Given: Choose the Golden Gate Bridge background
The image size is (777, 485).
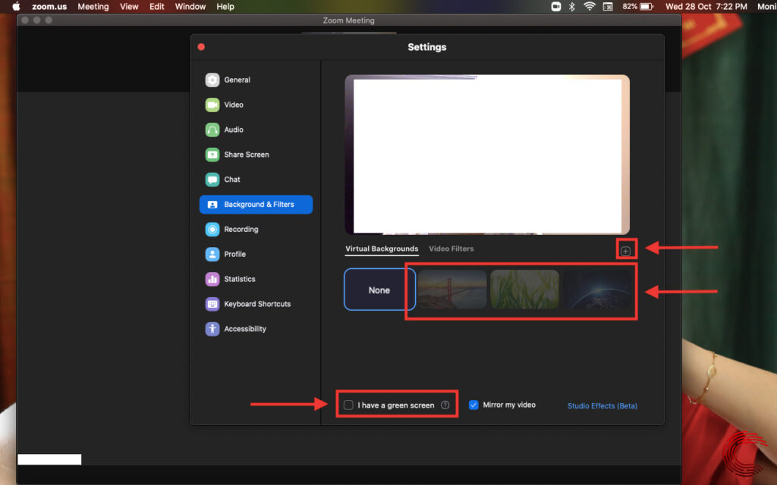Looking at the screenshot, I should click(x=452, y=289).
